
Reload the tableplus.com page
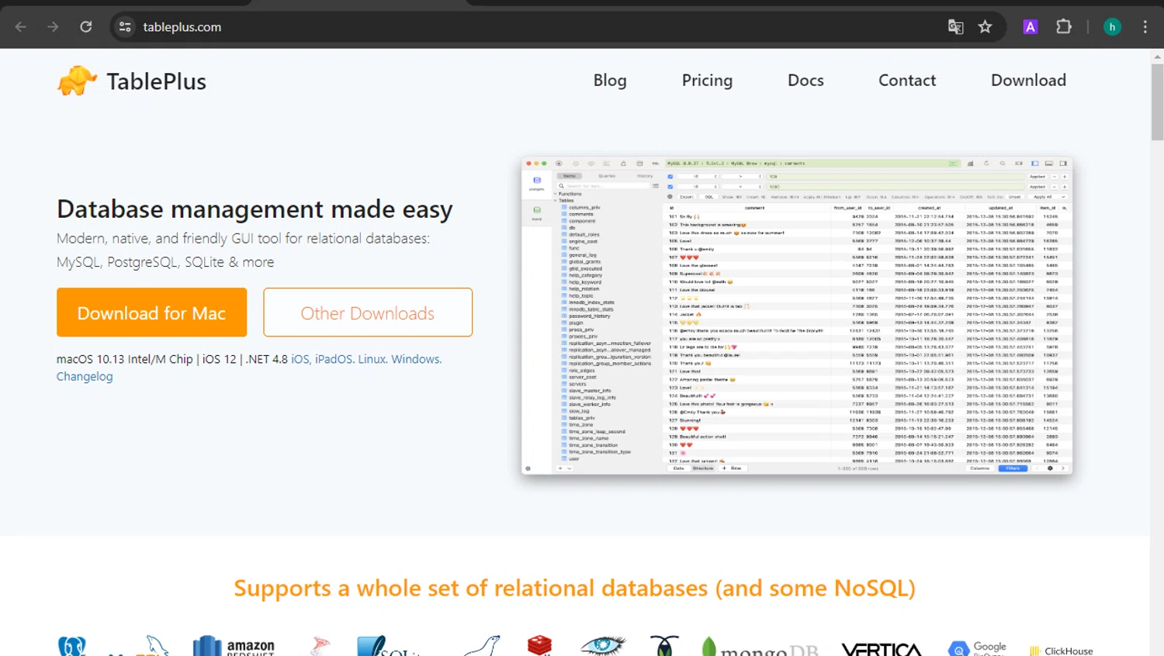click(x=86, y=26)
